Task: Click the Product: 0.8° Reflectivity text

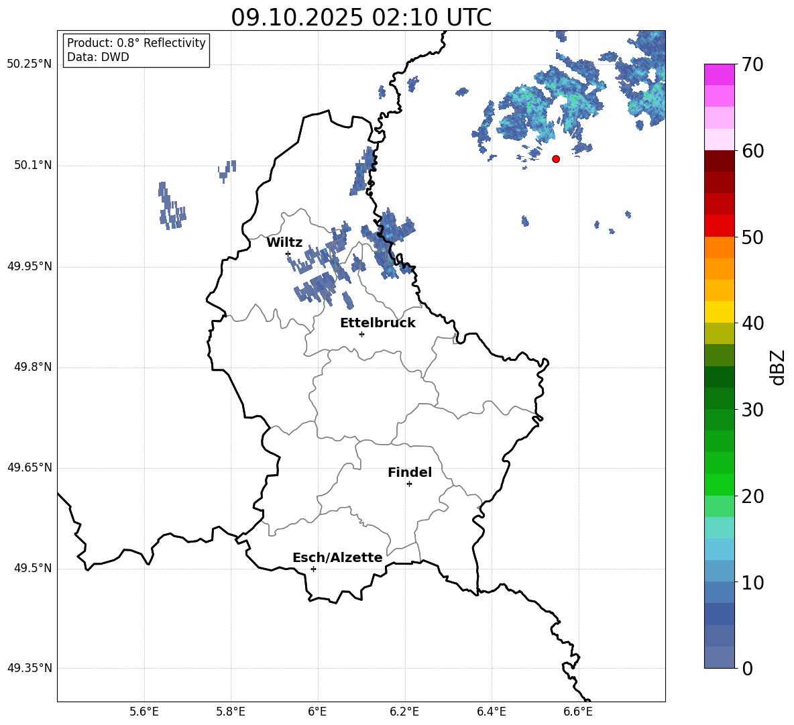Action: 136,43
